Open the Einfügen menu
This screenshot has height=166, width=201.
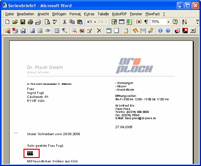[59, 14]
